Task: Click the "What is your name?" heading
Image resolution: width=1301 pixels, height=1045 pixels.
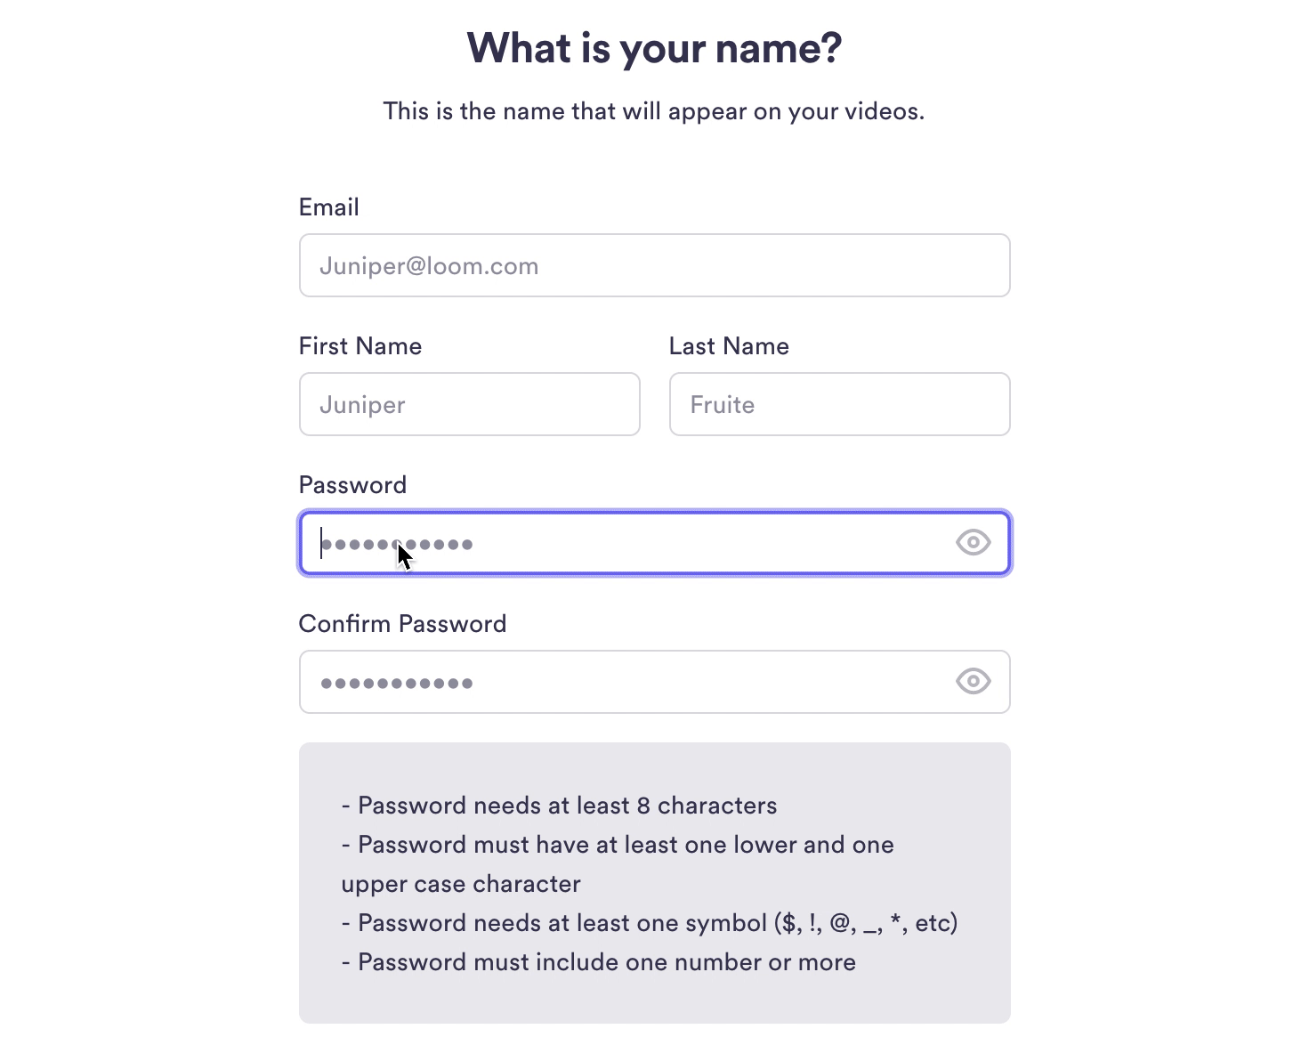Action: click(x=654, y=48)
